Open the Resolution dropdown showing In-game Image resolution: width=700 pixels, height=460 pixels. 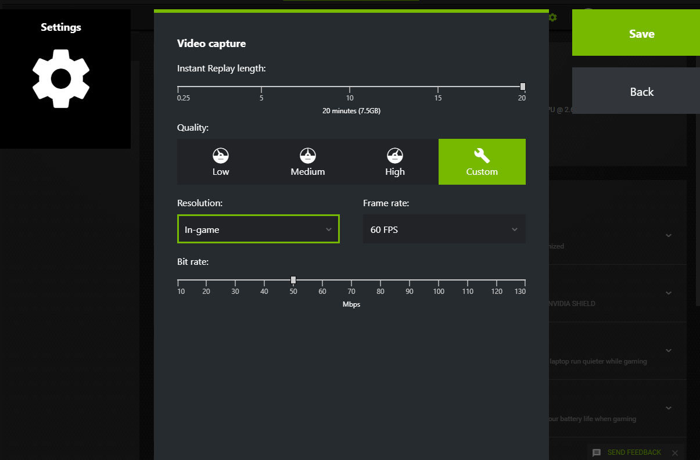tap(258, 229)
